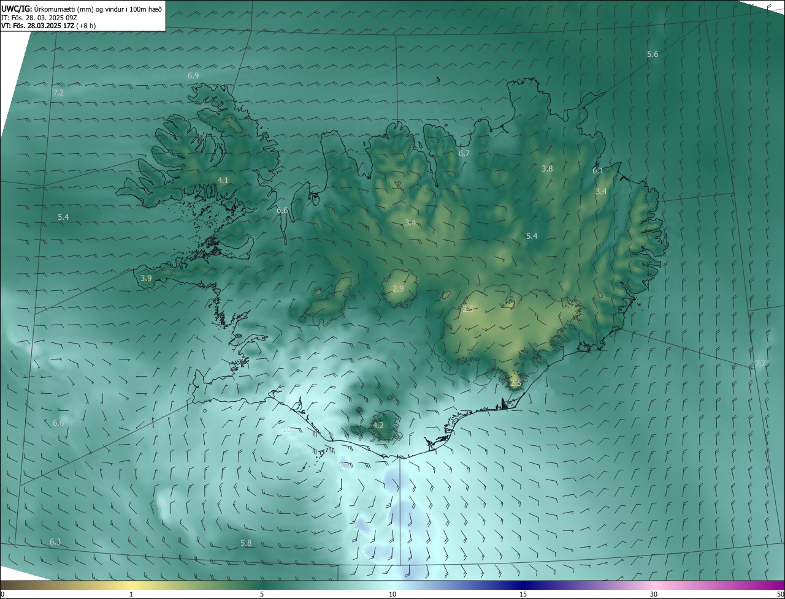Screen dimensions: 785x599
Task: Click the 30 tick on the color scale
Action: coord(654,595)
